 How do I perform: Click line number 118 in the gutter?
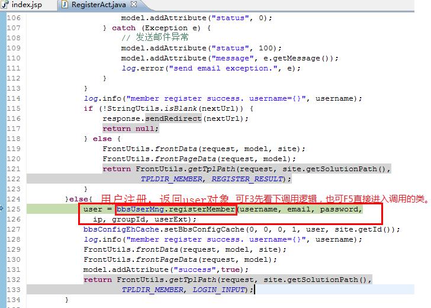(x=14, y=139)
